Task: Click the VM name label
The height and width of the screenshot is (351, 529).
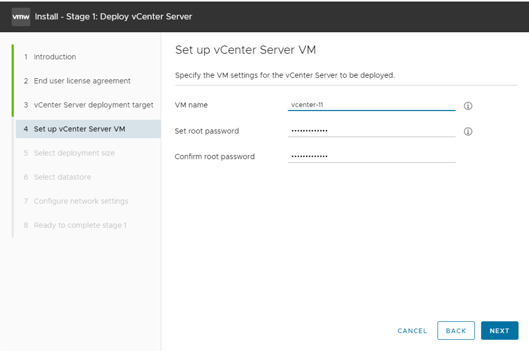Action: (x=191, y=105)
